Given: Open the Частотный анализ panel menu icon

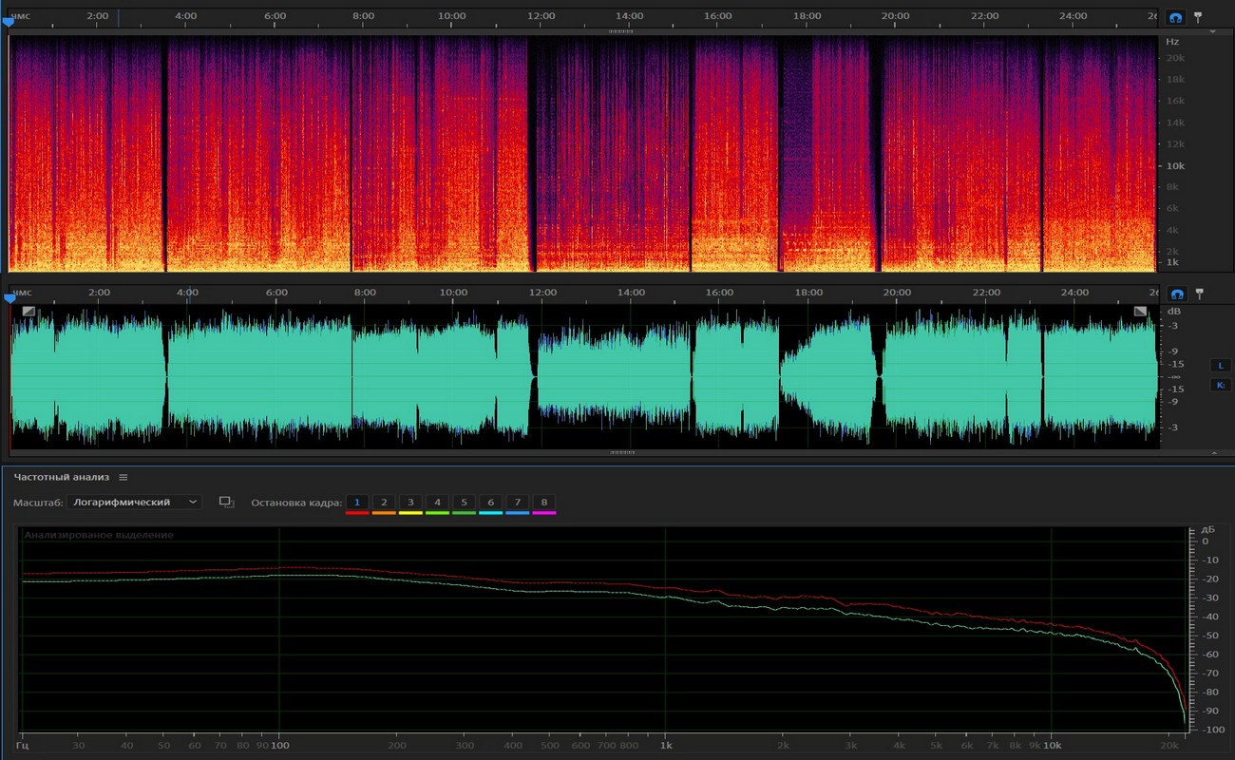Looking at the screenshot, I should (123, 477).
